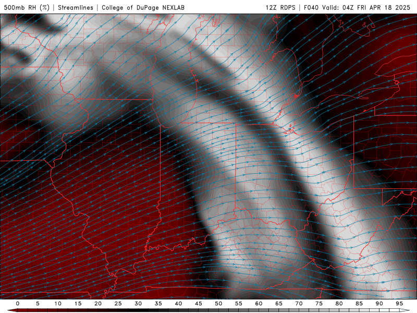Viewport: 417px width, 313px height.
Task: Click the '60' label on the color scale
Action: click(259, 304)
